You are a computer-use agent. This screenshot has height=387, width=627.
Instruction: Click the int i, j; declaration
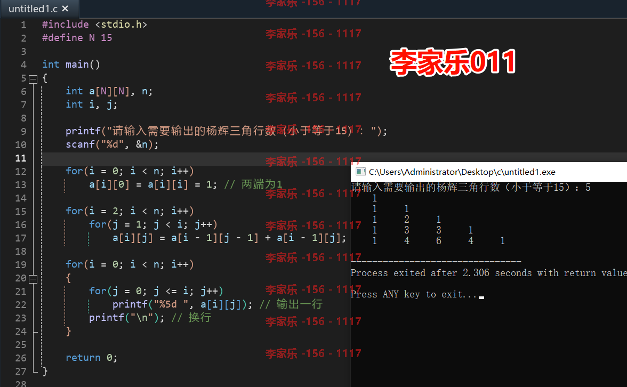(92, 104)
